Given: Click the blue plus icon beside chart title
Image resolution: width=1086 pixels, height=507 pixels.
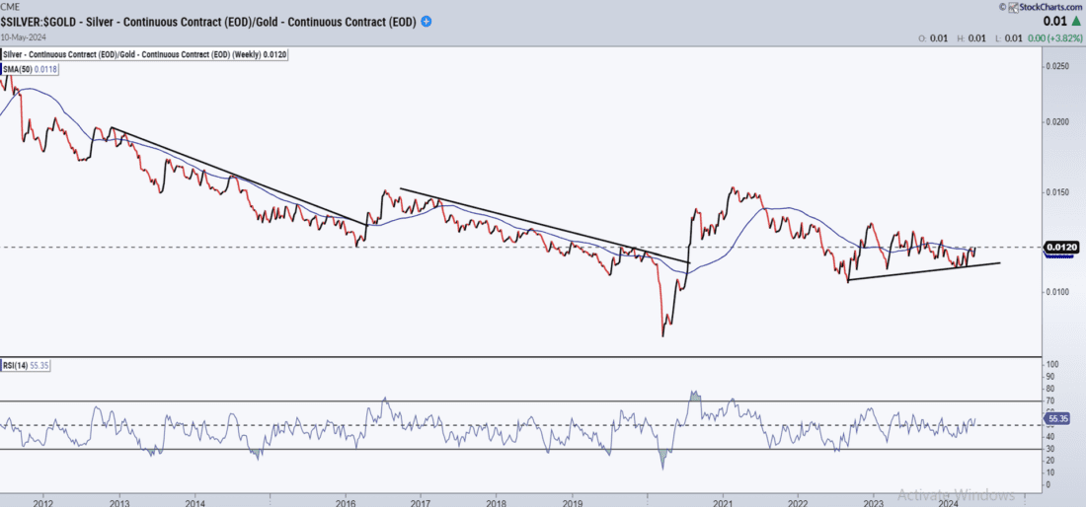Looking at the screenshot, I should point(426,21).
